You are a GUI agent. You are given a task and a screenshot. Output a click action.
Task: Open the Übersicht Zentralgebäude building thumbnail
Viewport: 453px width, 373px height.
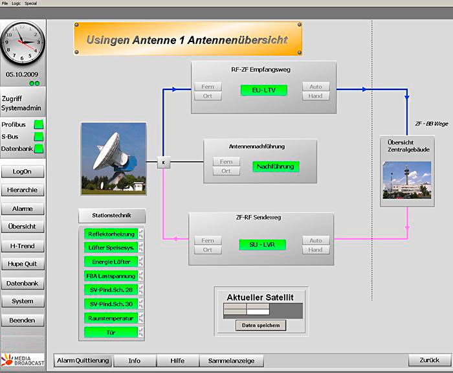(397, 179)
